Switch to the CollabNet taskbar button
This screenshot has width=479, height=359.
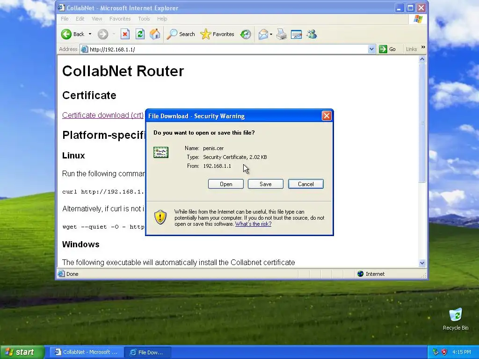click(87, 352)
